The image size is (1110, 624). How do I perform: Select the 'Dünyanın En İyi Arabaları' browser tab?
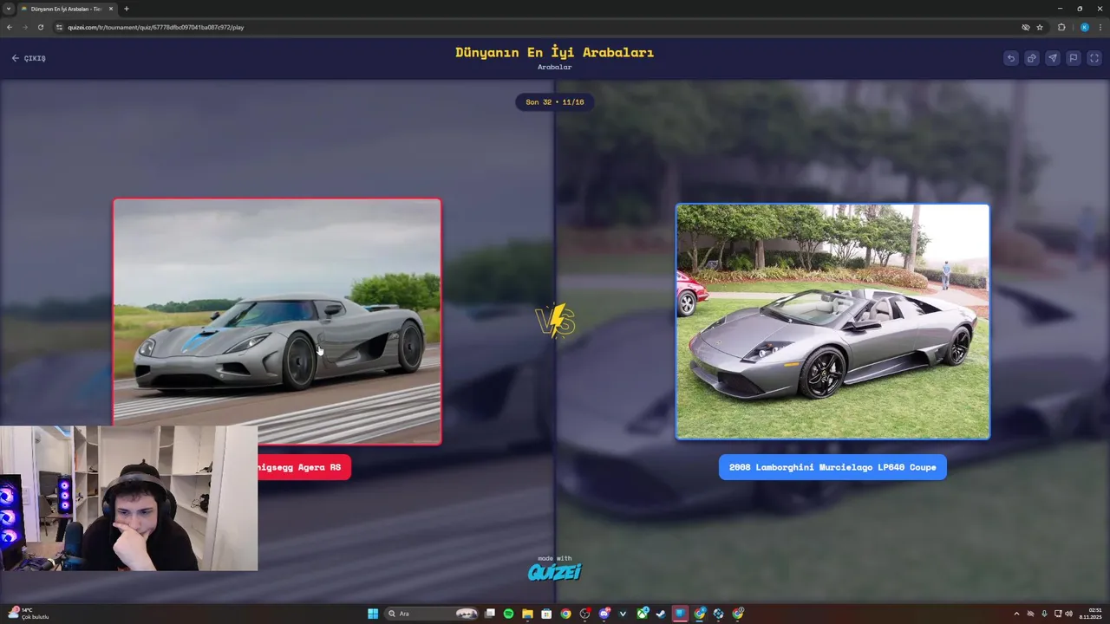click(x=68, y=9)
